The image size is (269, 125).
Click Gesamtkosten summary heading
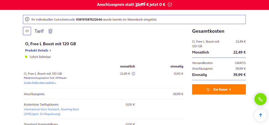click(208, 31)
